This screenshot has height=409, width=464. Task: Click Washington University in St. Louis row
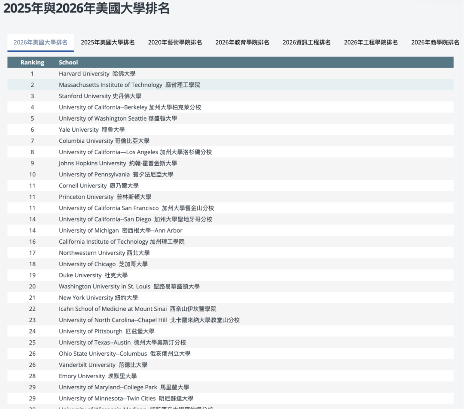point(231,286)
